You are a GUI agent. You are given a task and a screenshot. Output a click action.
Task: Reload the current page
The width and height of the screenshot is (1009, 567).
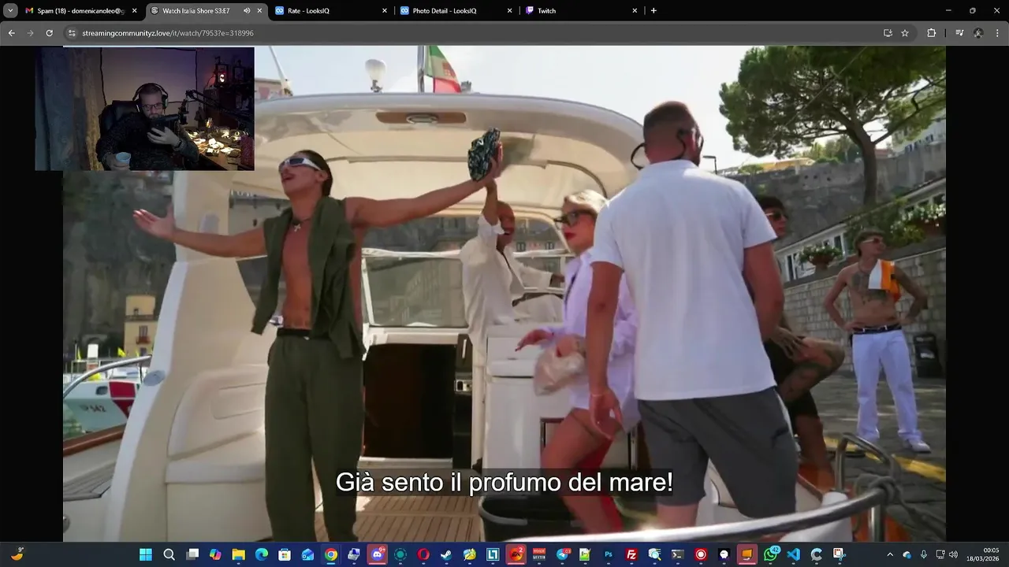point(49,33)
